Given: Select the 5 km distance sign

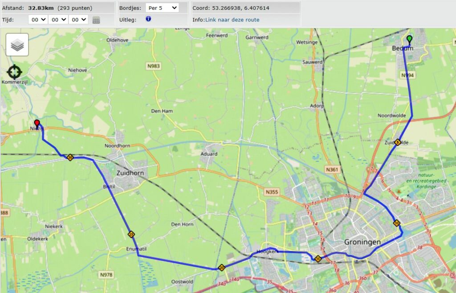Looking at the screenshot, I should 398,142.
